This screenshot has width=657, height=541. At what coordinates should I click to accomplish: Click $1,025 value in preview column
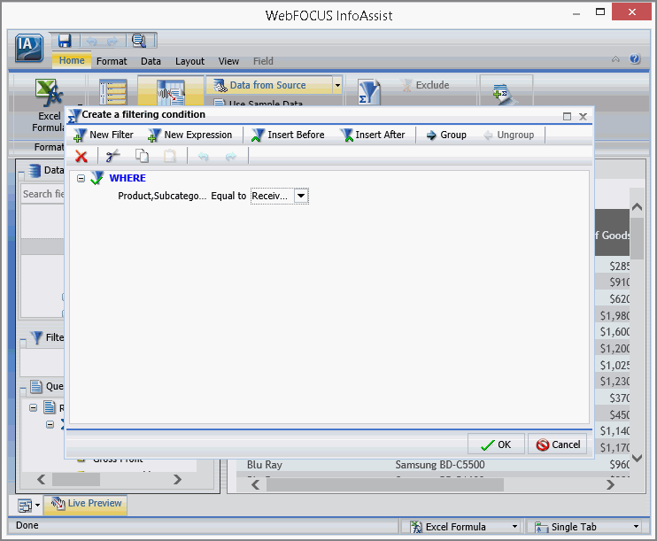pyautogui.click(x=614, y=366)
